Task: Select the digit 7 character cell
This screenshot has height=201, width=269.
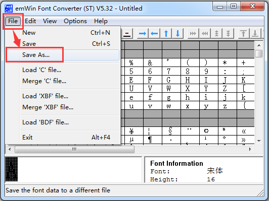Action: 171,71
